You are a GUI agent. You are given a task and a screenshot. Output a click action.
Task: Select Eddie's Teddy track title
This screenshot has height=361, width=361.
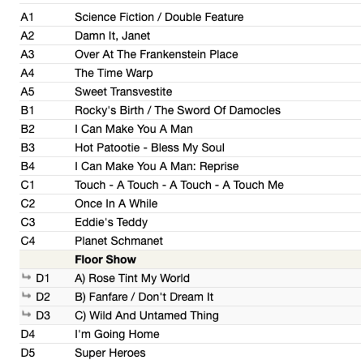tap(111, 222)
